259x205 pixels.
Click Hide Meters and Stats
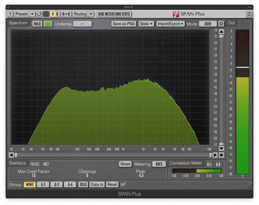pos(114,14)
